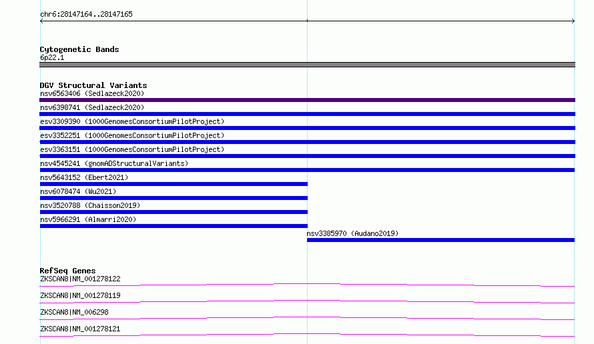
Task: Click the blue esv3309390 variant bar
Action: [307, 128]
